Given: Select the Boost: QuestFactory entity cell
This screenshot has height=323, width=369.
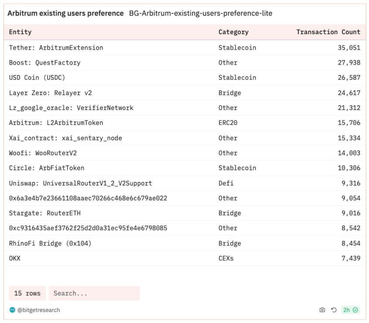Looking at the screenshot, I should 44,62.
